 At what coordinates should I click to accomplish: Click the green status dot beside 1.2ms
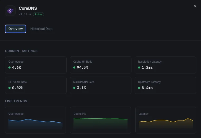pyautogui.click(x=139, y=67)
